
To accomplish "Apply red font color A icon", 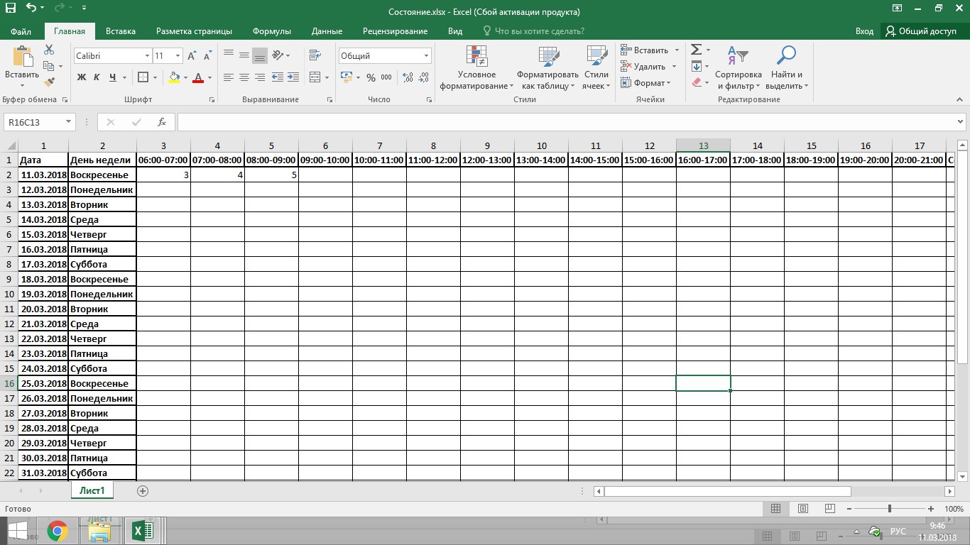I will tap(199, 77).
